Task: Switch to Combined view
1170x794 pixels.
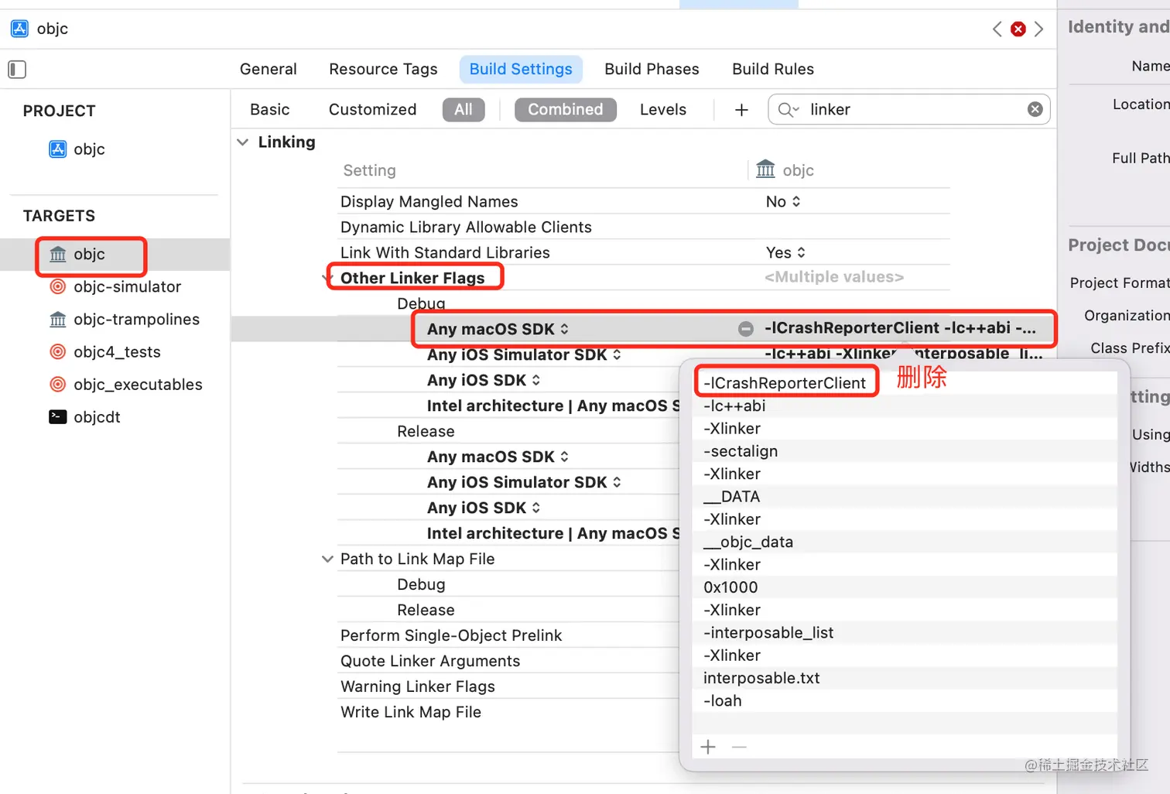Action: (566, 110)
